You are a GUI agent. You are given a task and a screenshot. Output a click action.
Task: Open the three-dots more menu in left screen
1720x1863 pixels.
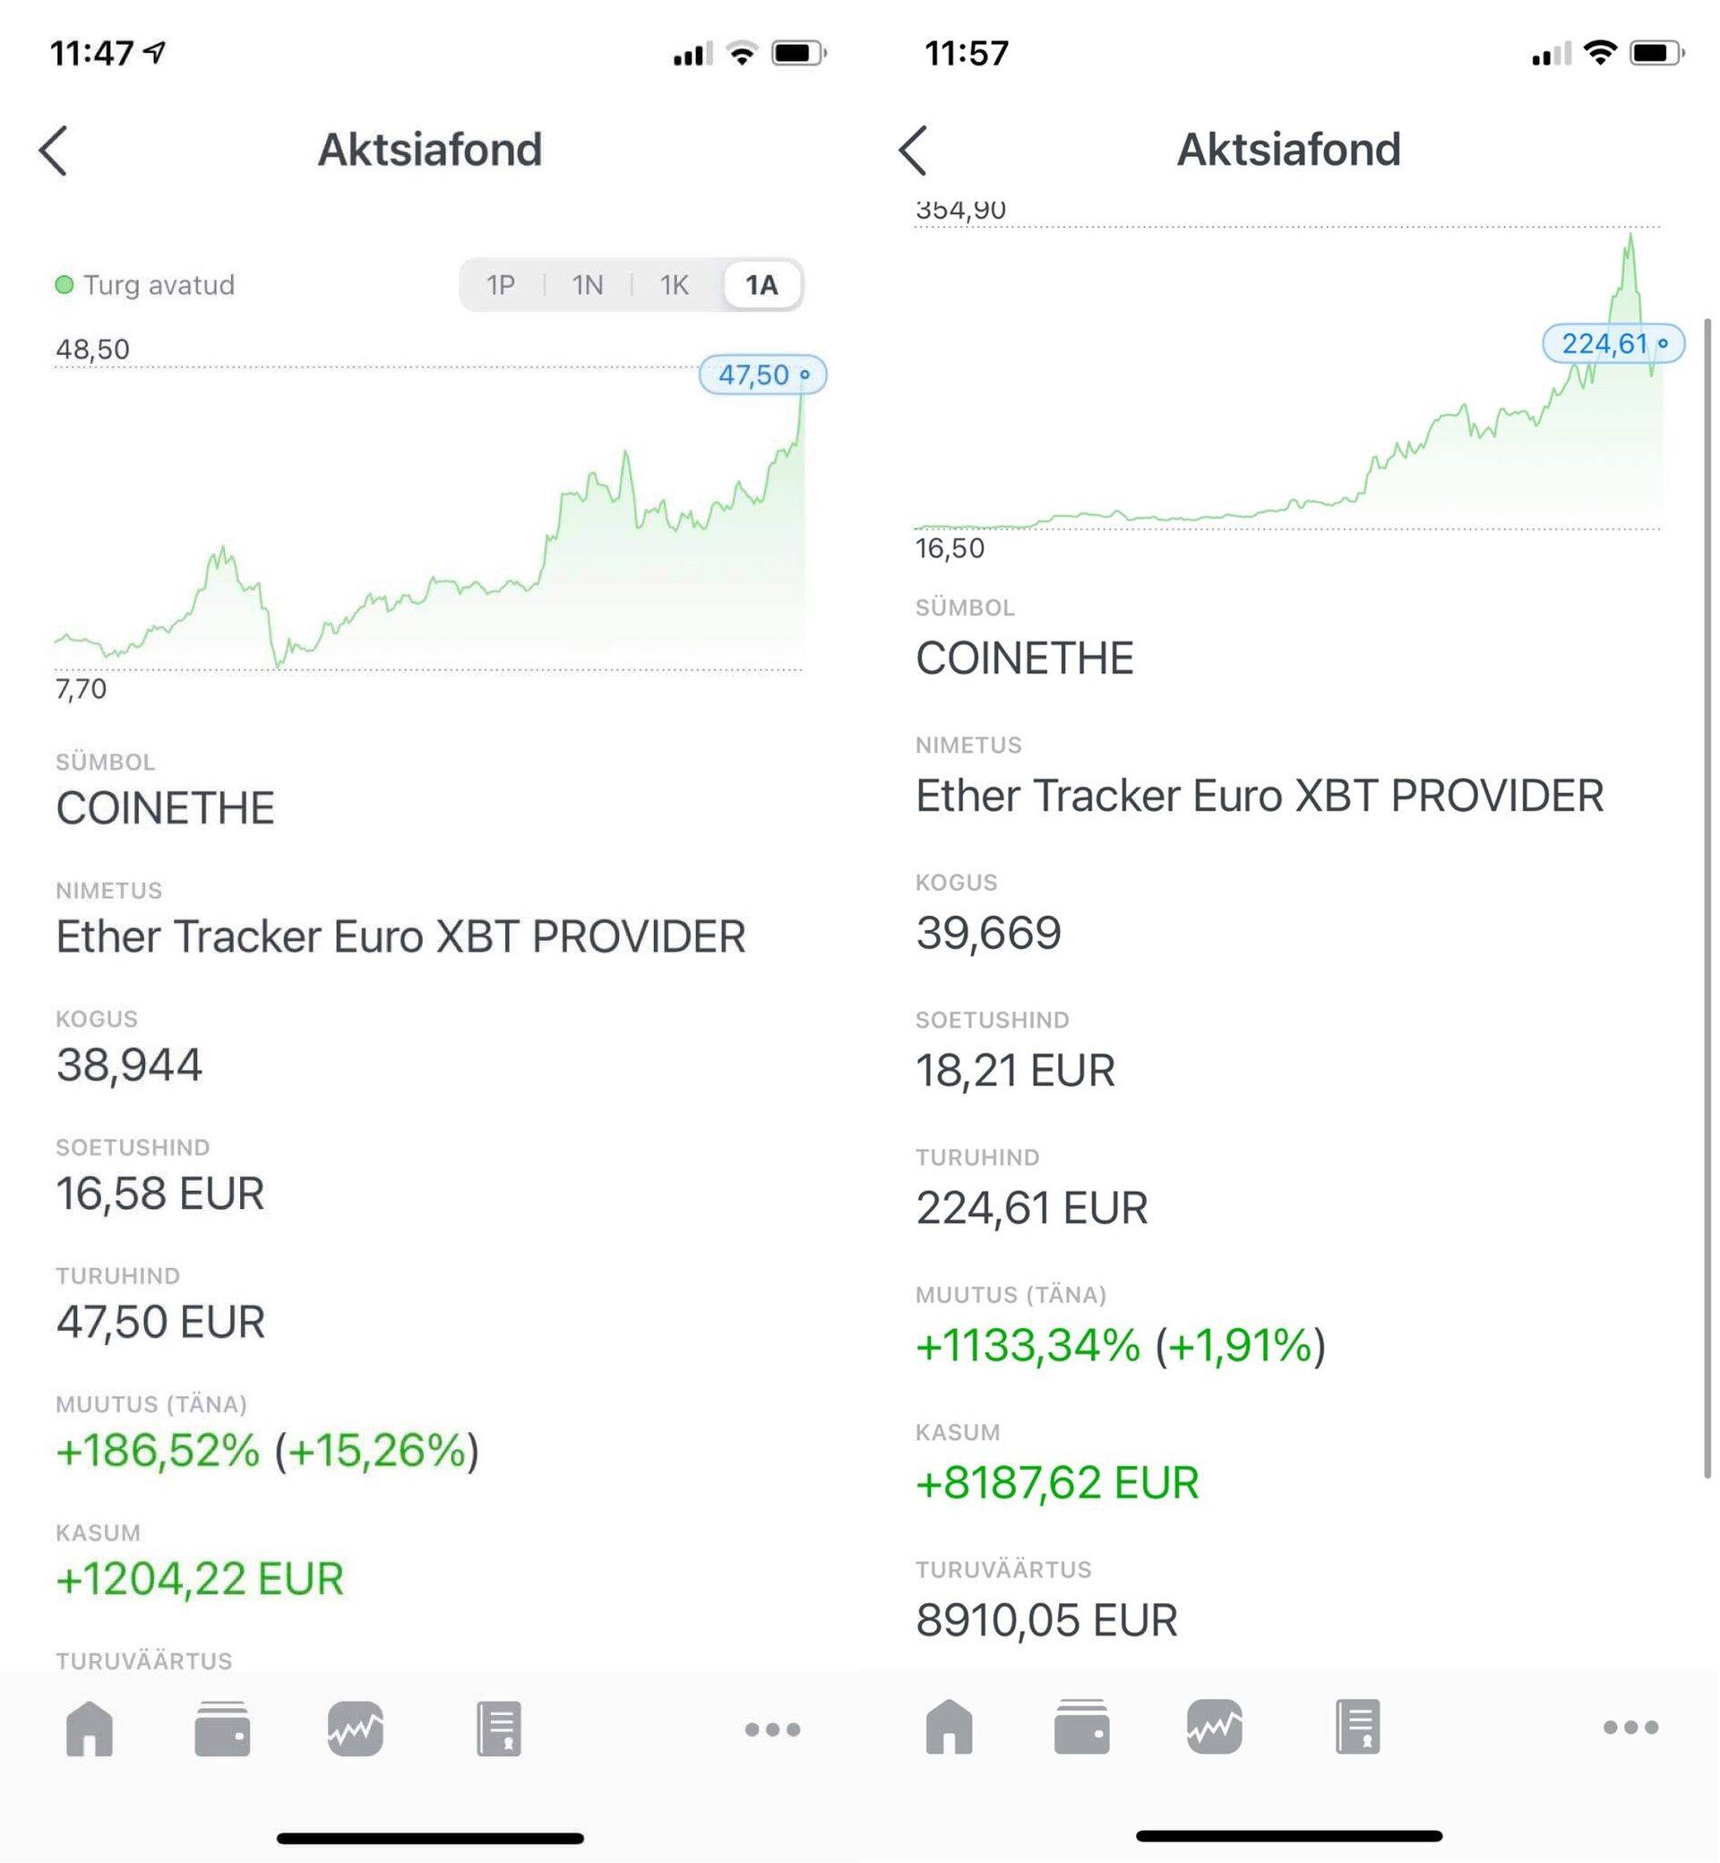(x=772, y=1729)
